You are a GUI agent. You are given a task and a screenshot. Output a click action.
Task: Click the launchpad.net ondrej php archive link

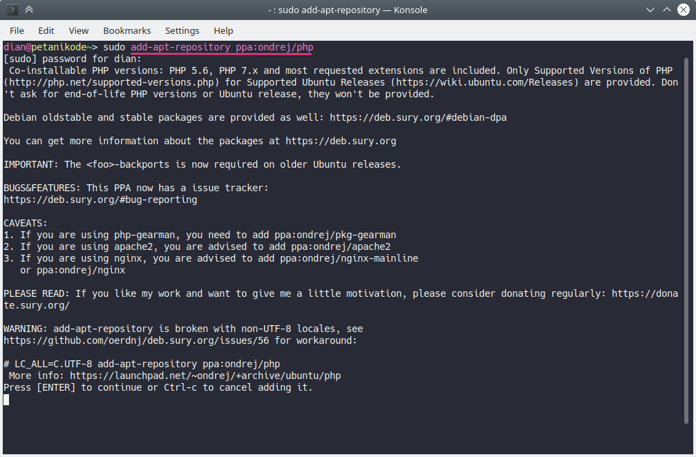tap(205, 376)
